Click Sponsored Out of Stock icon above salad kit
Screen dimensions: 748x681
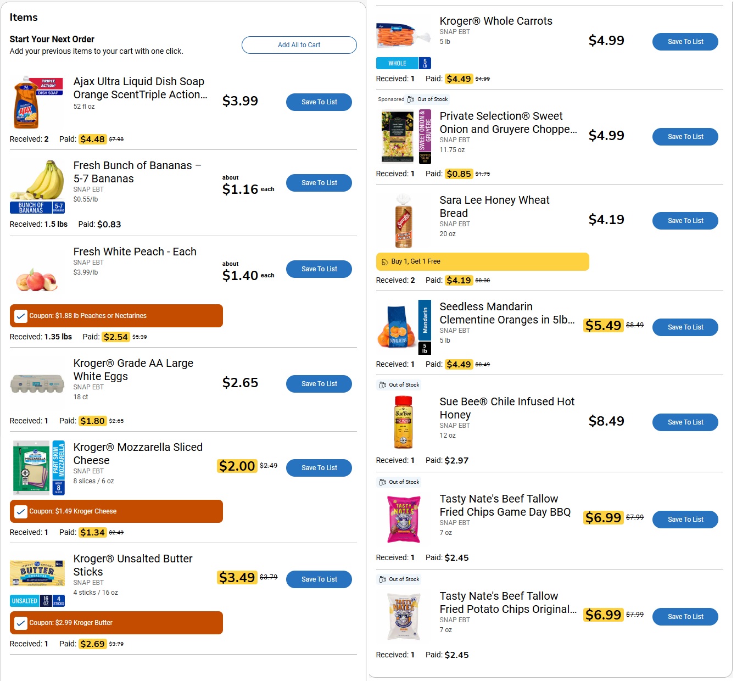tap(411, 99)
